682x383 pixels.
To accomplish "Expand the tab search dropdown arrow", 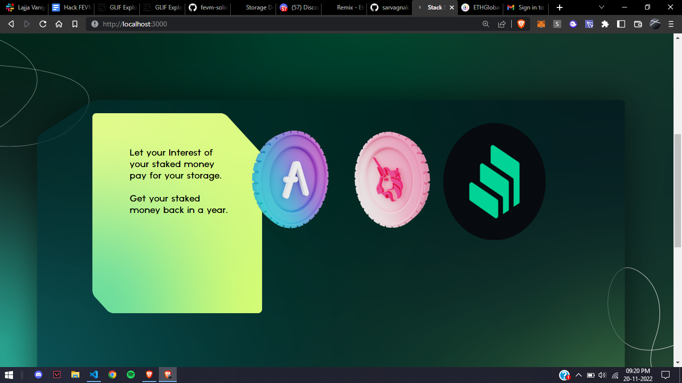I will (602, 7).
